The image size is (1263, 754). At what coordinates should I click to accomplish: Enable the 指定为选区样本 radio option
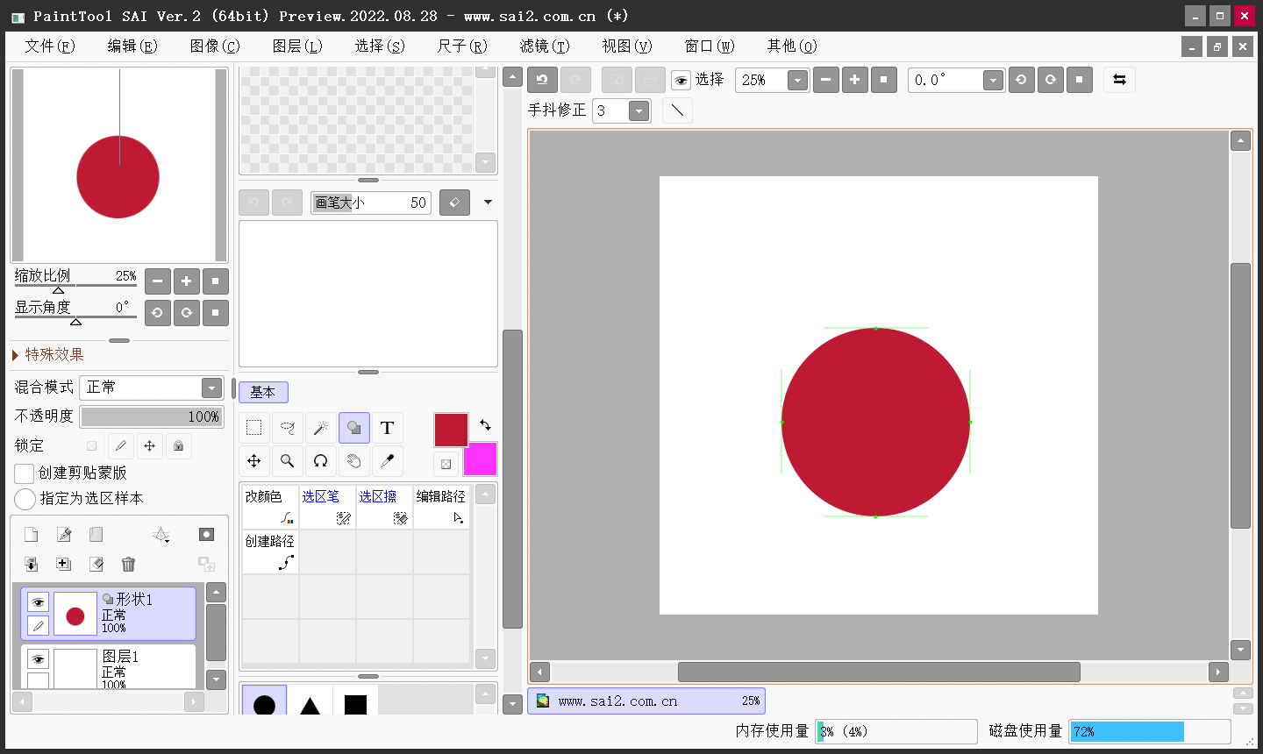pyautogui.click(x=25, y=499)
